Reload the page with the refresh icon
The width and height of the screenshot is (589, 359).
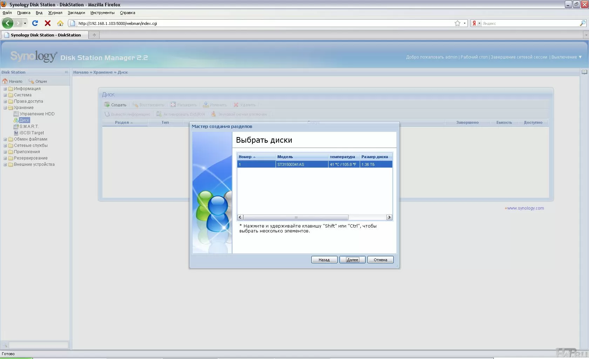click(35, 23)
